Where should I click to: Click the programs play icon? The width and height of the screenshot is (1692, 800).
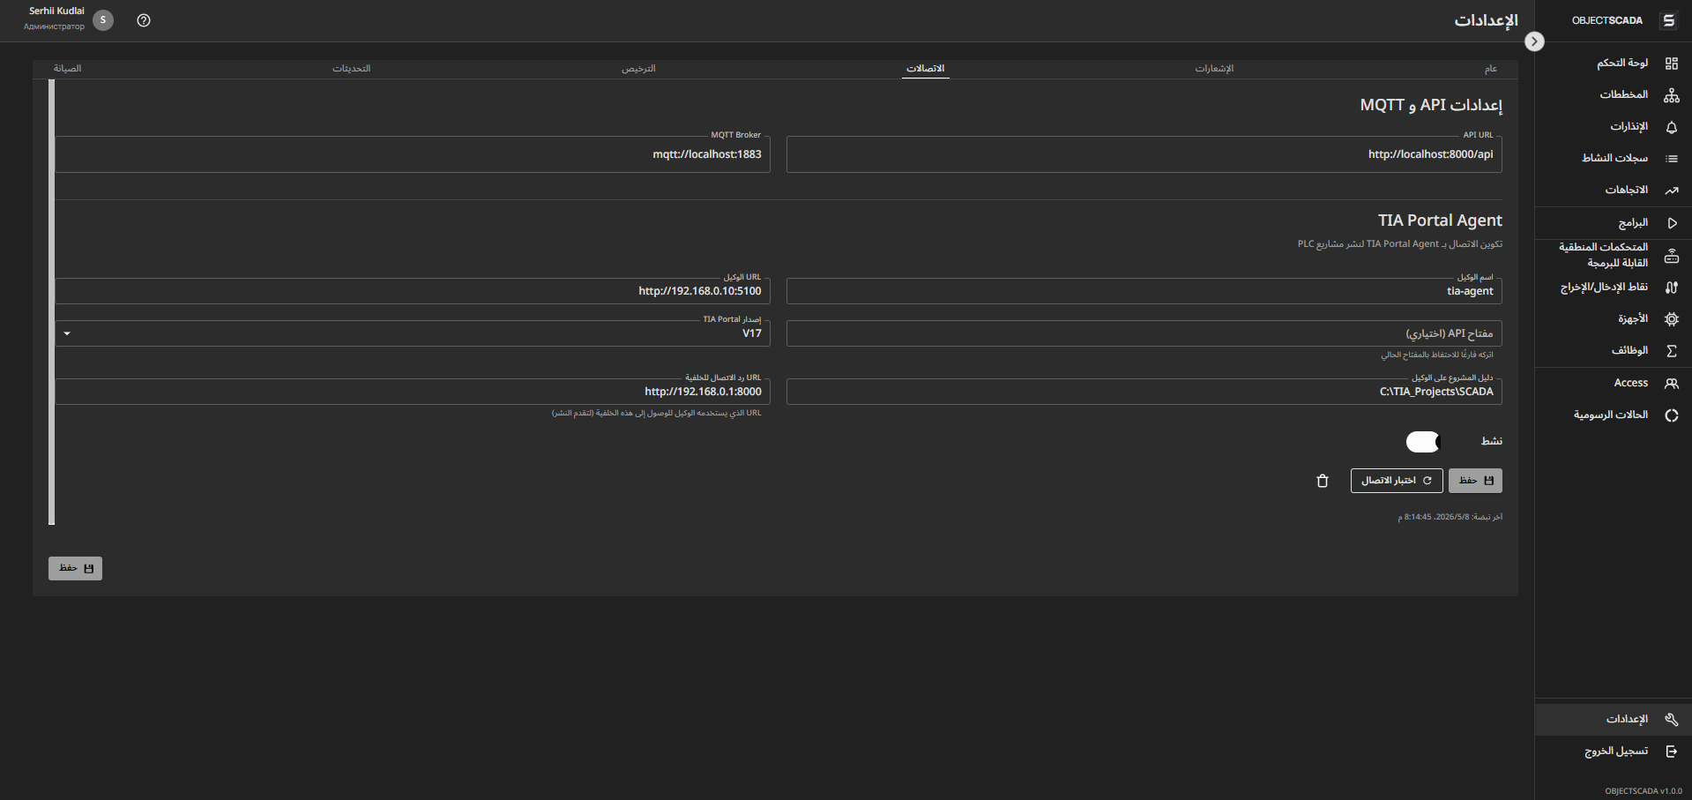tap(1671, 223)
